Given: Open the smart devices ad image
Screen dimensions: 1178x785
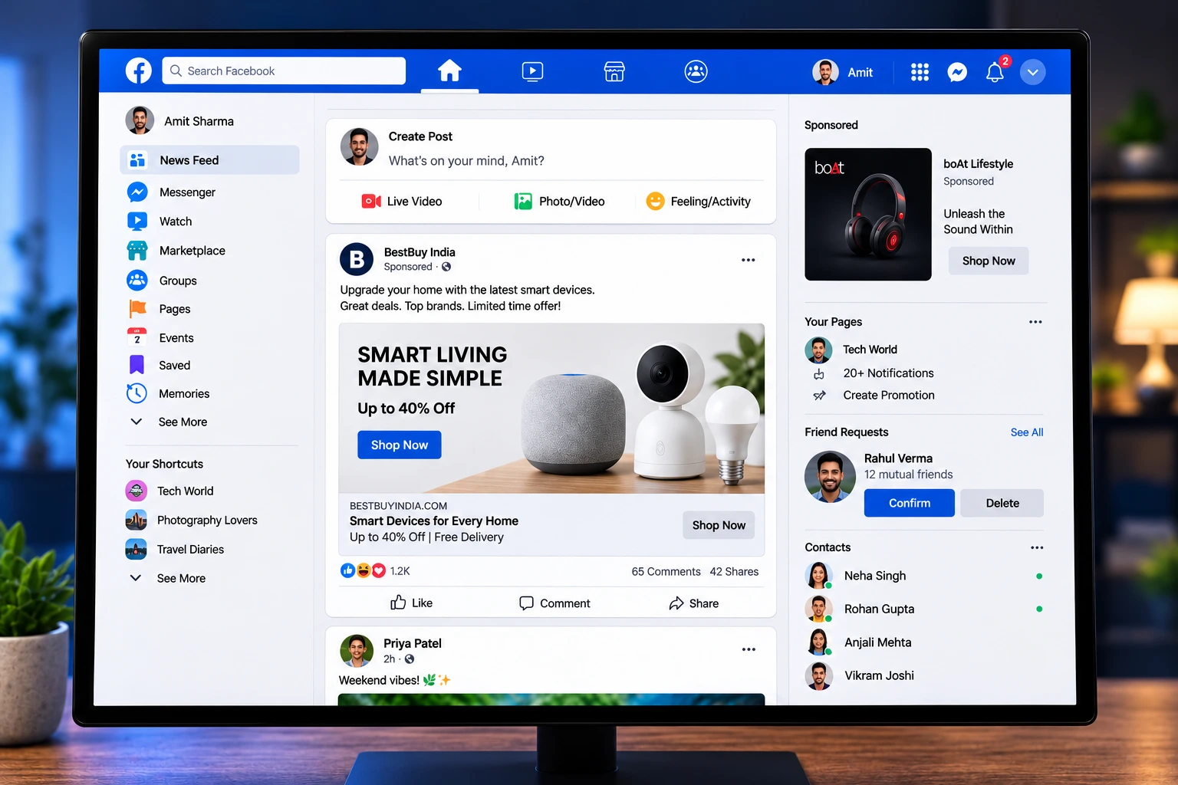Looking at the screenshot, I should click(551, 408).
